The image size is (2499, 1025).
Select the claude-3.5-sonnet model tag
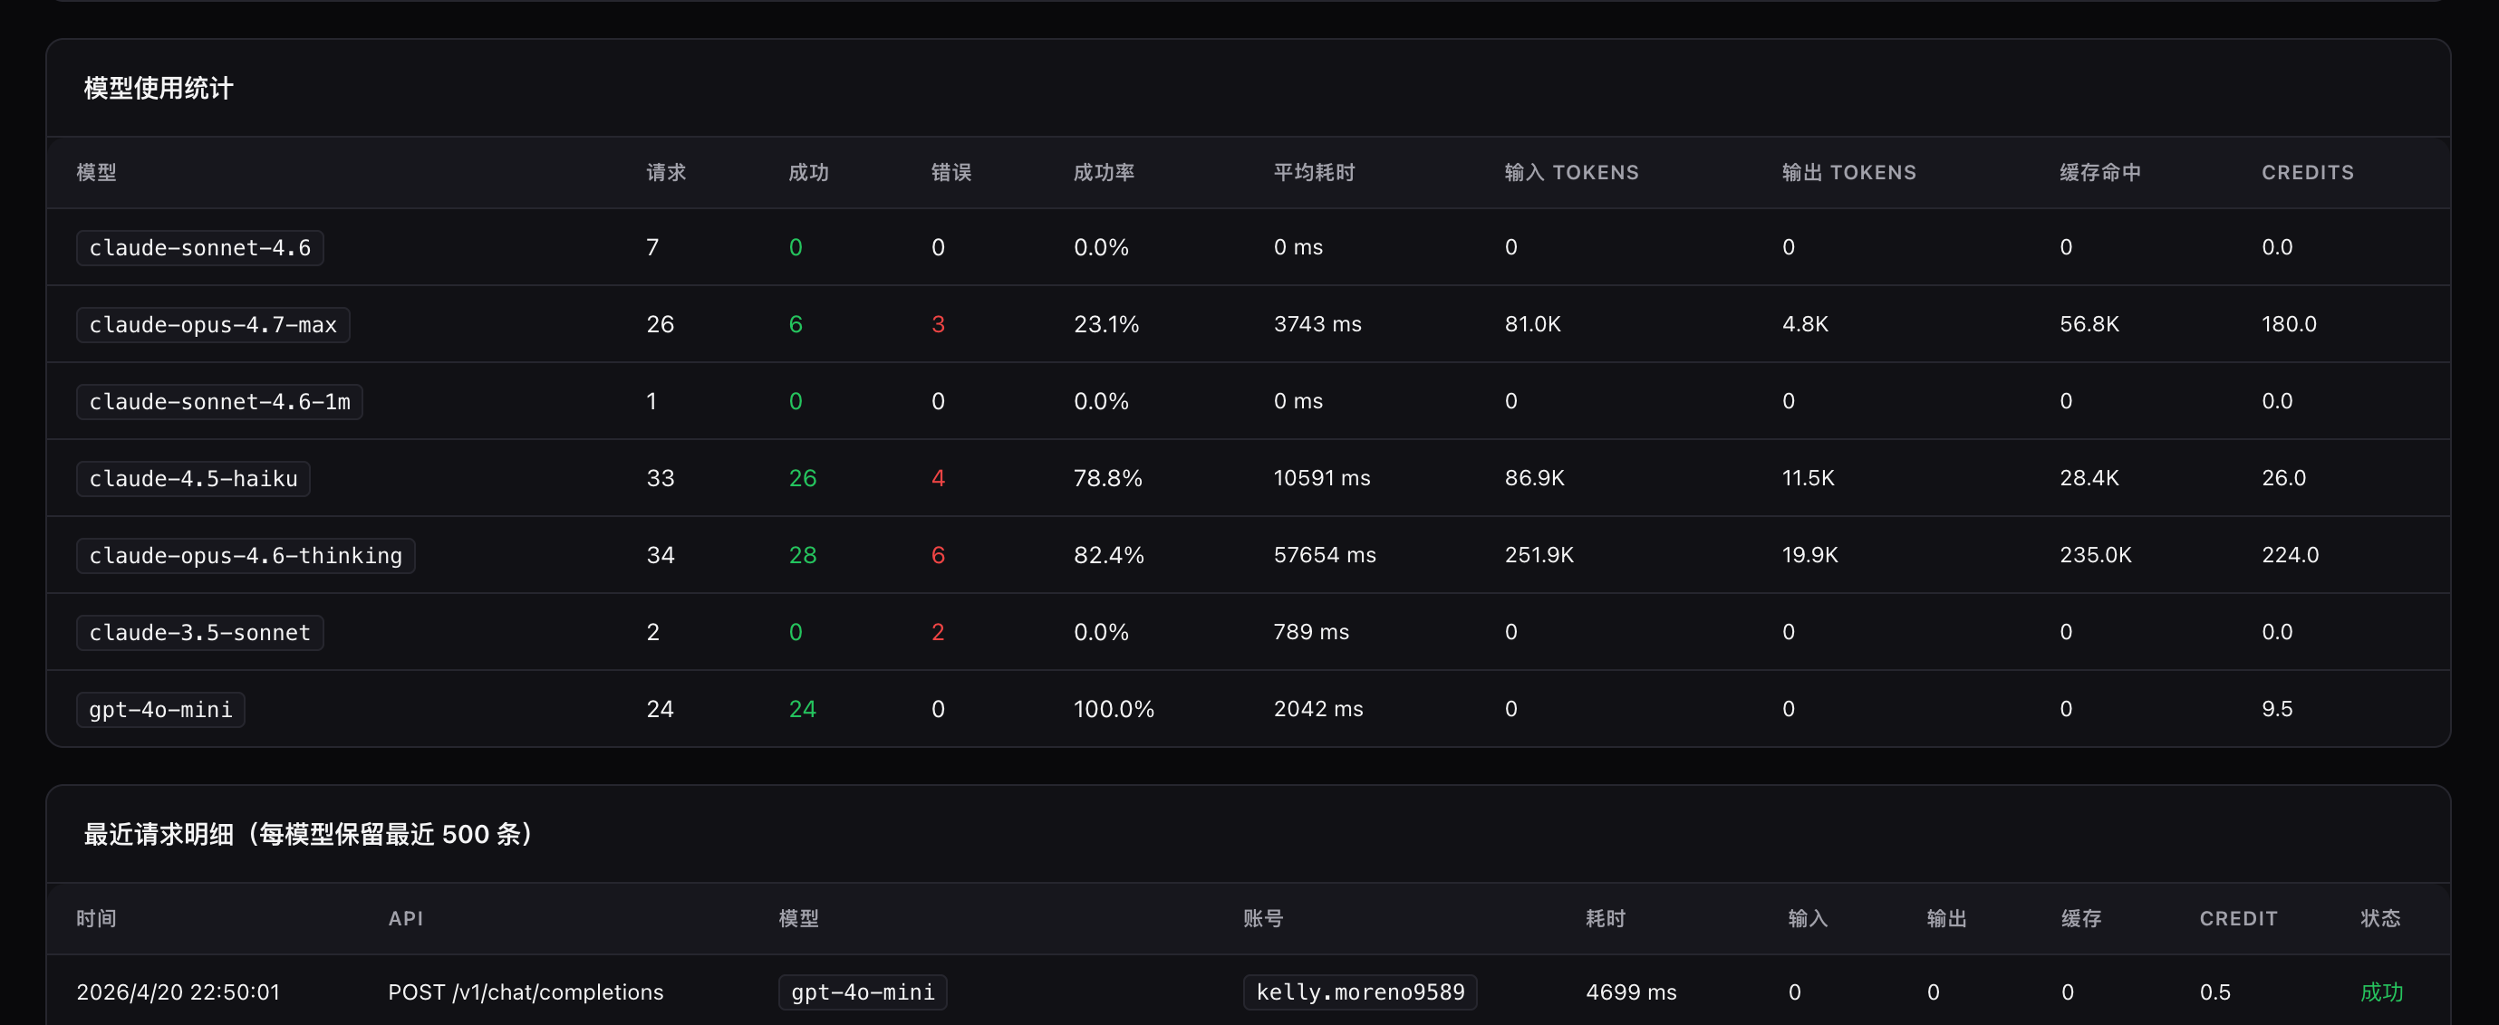click(x=200, y=632)
